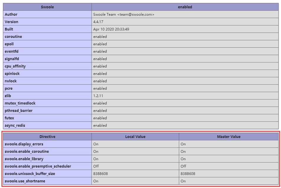
Task: Click the "Master Value" column header
Action: pyautogui.click(x=229, y=136)
